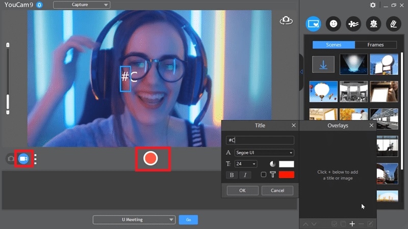Click the download more scenes icon
Screen dimensions: 408x229
coord(323,64)
